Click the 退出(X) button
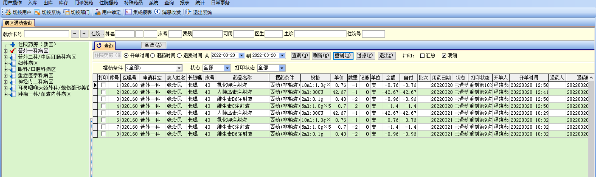 [386, 56]
